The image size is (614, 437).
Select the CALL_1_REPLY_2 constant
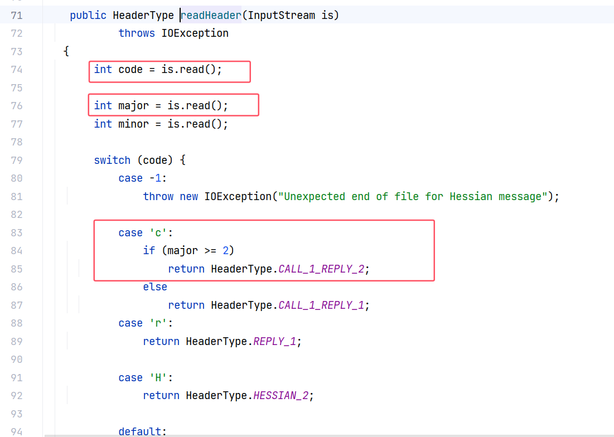(321, 269)
